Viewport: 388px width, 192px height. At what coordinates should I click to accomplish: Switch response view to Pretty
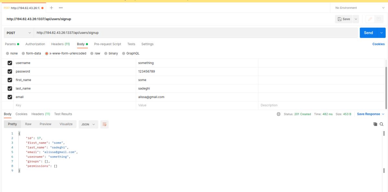pyautogui.click(x=12, y=124)
